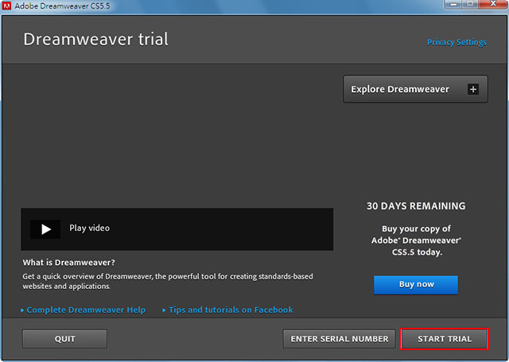The width and height of the screenshot is (509, 362).
Task: Click the arrow bullet before Tips and tutorials
Action: (165, 310)
